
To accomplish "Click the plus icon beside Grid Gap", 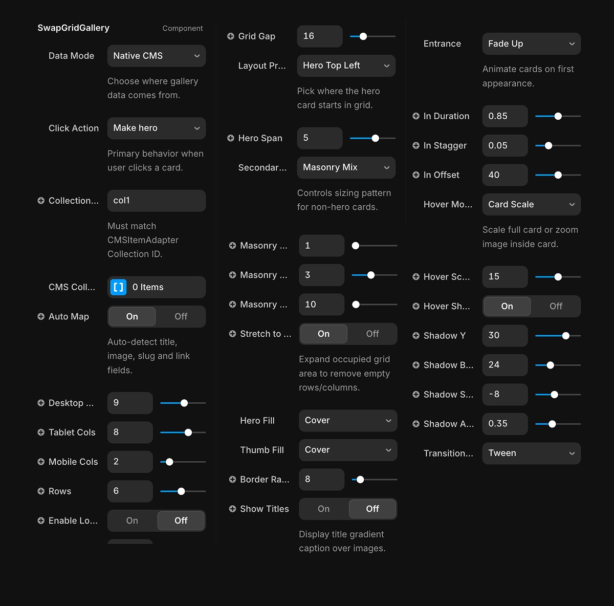I will click(230, 36).
